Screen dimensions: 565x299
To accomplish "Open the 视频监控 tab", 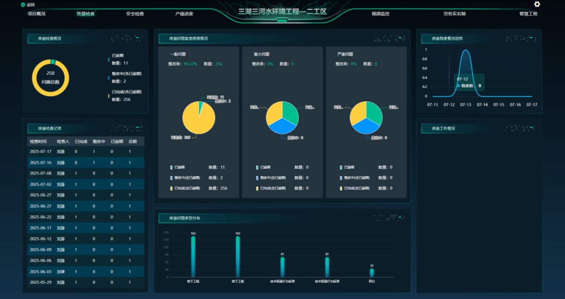I will [x=380, y=14].
